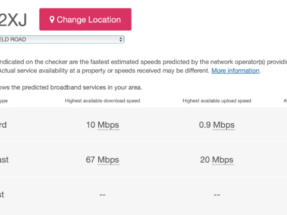Click the third row download speed dashes
Viewport: 287px width, 215px height.
[x=102, y=195]
